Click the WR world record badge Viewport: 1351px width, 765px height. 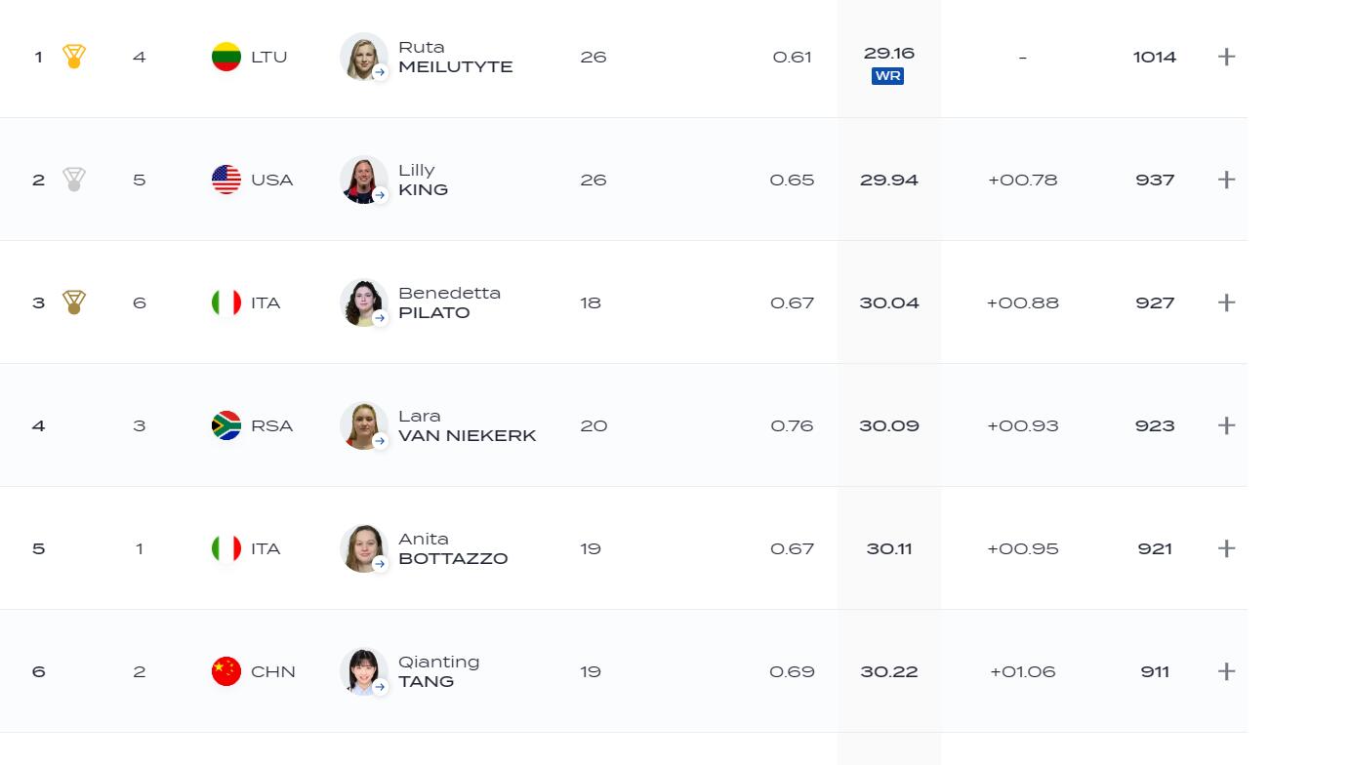point(887,76)
